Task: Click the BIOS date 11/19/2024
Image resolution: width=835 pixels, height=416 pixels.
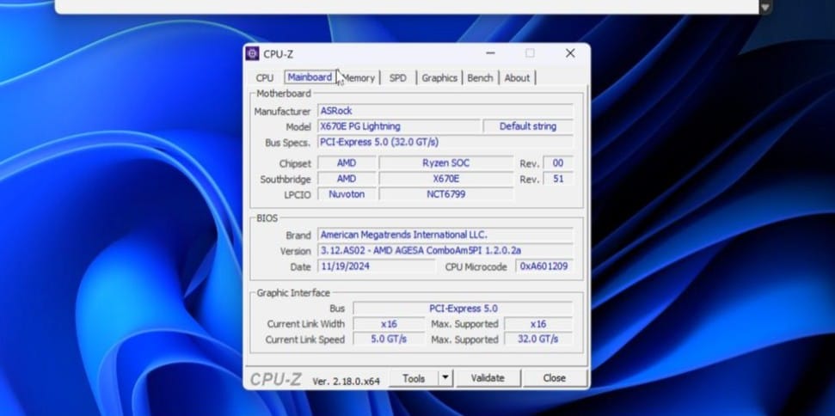Action: coord(376,266)
